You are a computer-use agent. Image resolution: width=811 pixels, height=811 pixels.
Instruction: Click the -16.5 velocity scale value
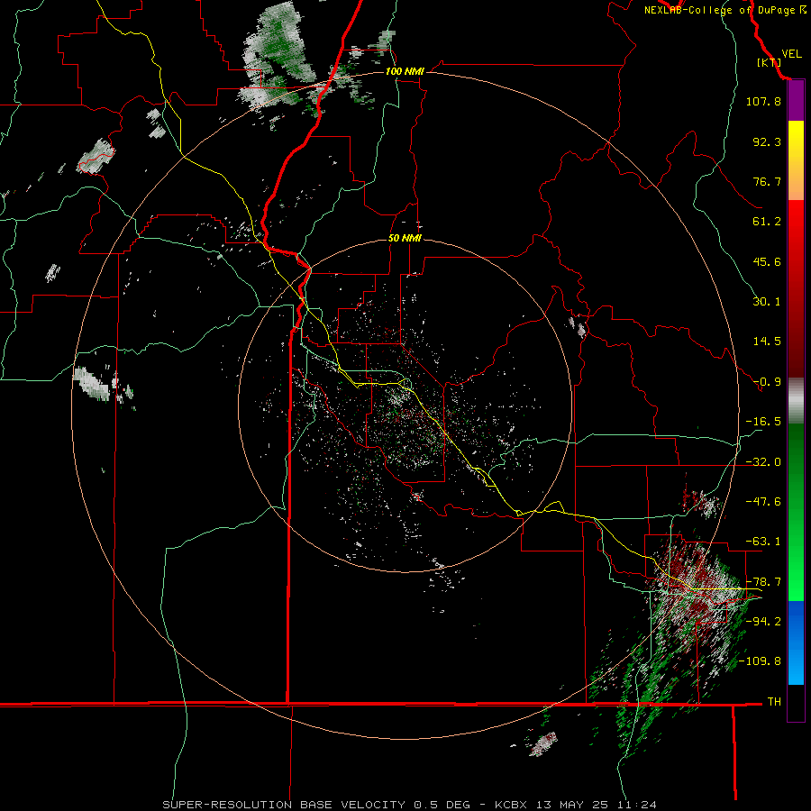pyautogui.click(x=763, y=422)
